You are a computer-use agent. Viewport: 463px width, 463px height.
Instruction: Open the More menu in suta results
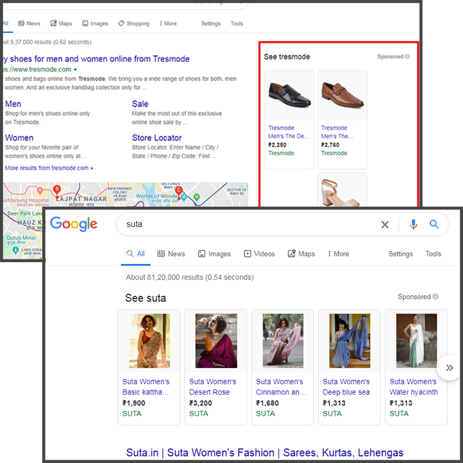[339, 253]
